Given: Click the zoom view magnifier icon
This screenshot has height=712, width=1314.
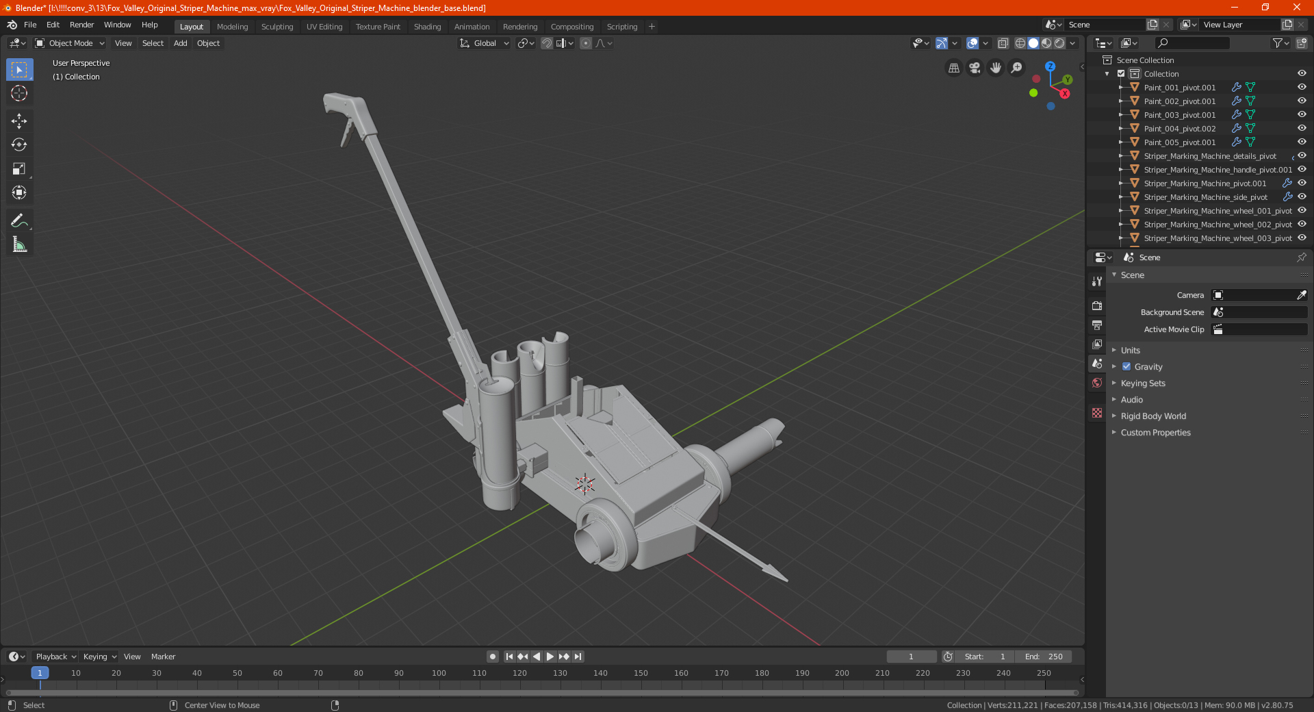Looking at the screenshot, I should pyautogui.click(x=1017, y=68).
